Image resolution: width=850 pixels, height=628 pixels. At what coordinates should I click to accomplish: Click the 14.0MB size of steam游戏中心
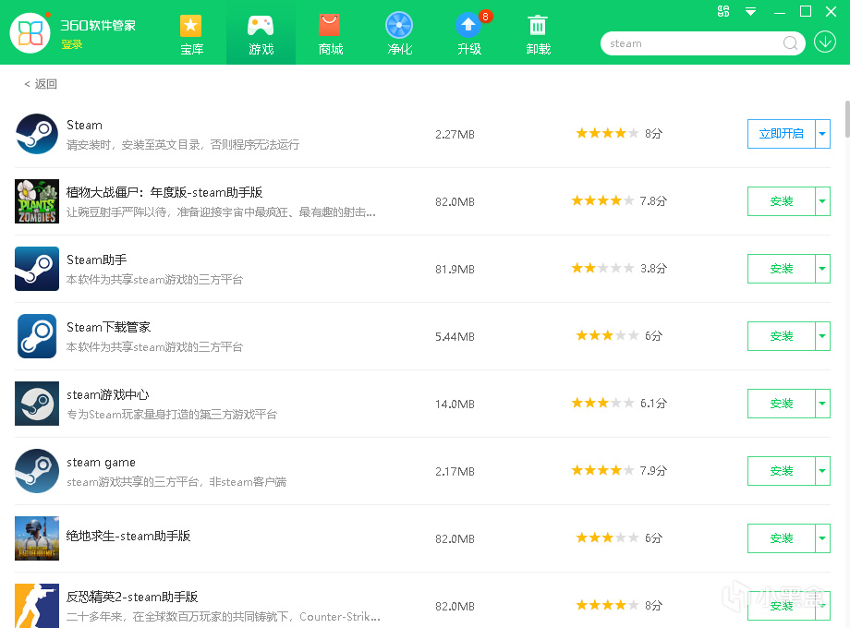point(455,405)
